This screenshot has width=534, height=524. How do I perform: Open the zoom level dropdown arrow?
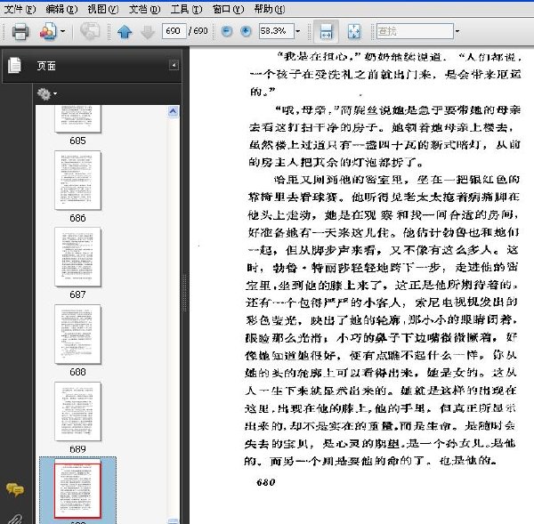click(298, 31)
